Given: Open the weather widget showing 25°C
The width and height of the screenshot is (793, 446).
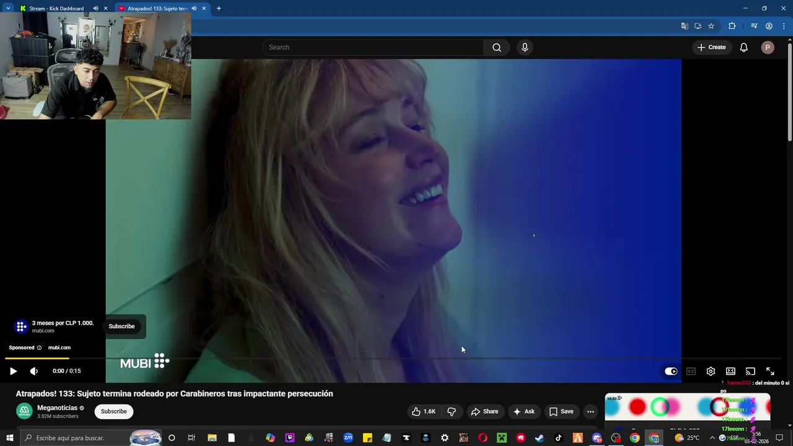Looking at the screenshot, I should click(x=686, y=438).
